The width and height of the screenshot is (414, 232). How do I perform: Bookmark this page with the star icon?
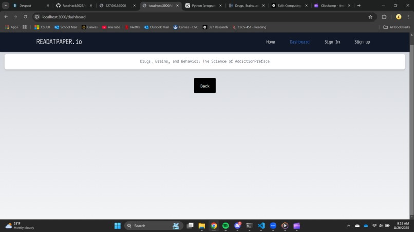pyautogui.click(x=370, y=17)
